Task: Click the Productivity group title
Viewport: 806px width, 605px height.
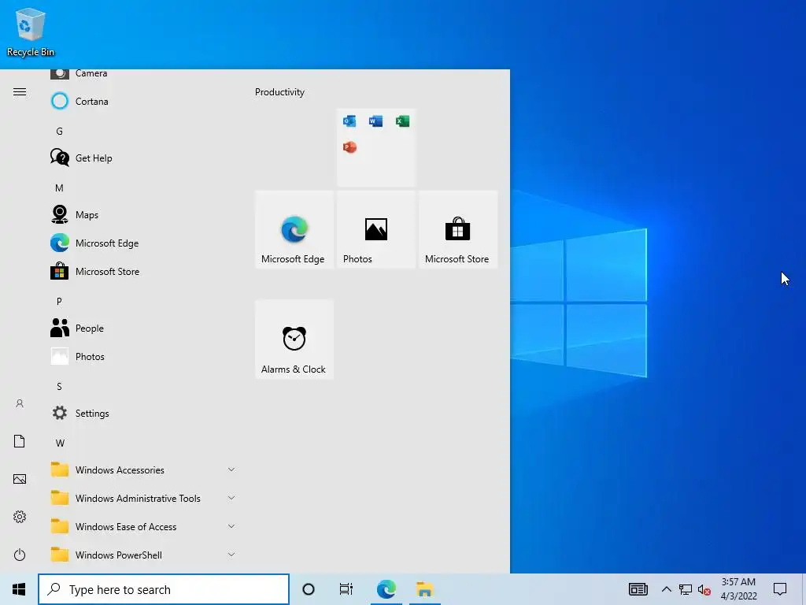Action: 279,92
